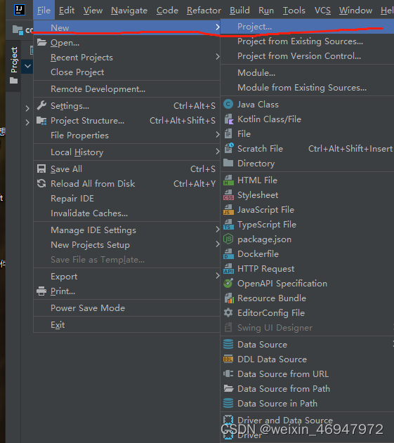Open Remote Development... menu item

coord(126,88)
